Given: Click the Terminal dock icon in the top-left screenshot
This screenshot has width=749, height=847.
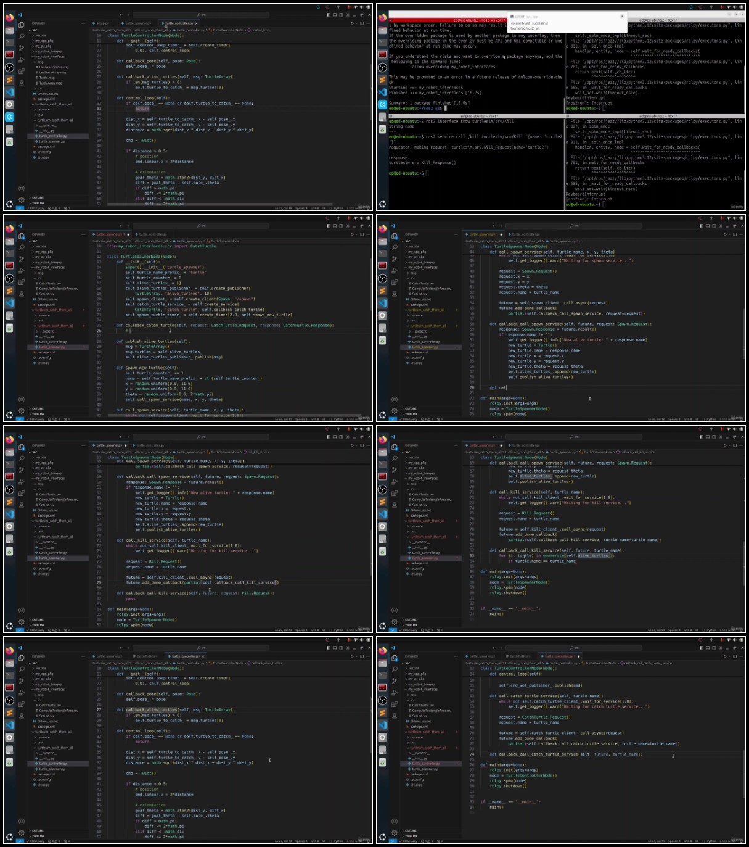Looking at the screenshot, I should click(x=9, y=42).
